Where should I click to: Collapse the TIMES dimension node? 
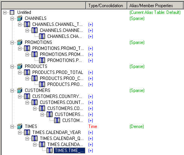[12, 126]
